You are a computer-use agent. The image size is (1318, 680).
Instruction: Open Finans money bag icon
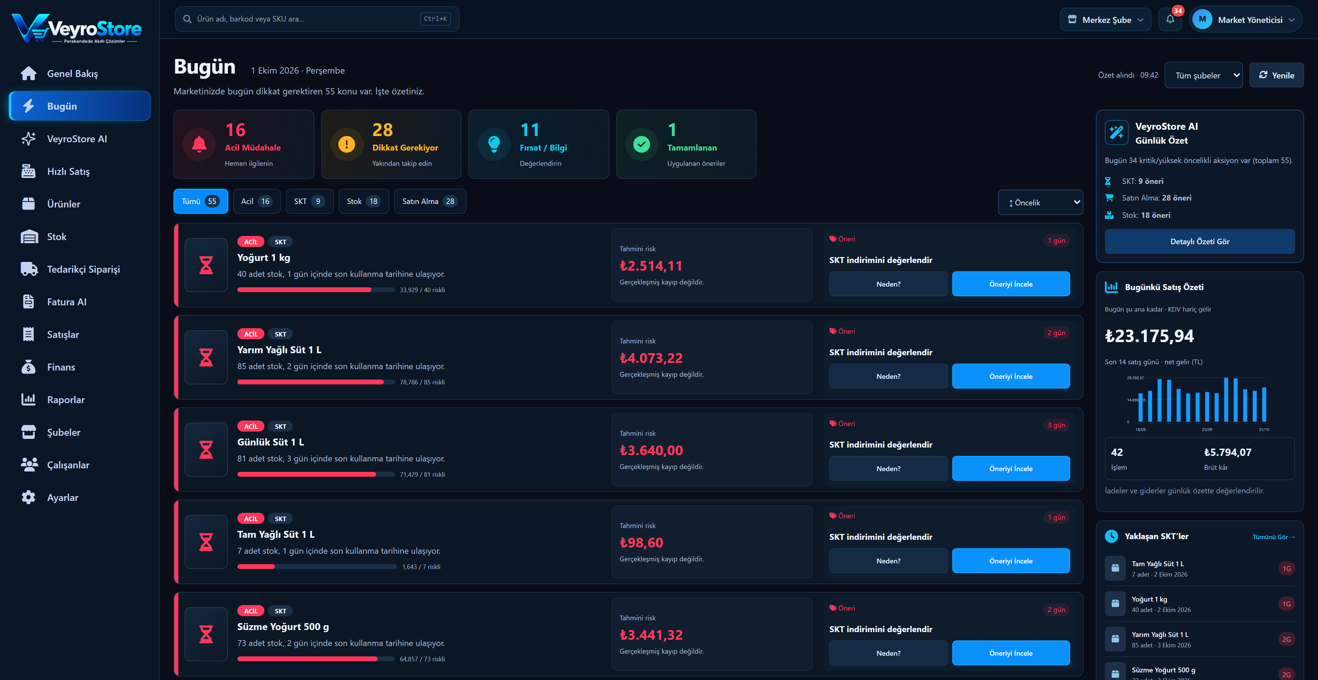pos(29,367)
